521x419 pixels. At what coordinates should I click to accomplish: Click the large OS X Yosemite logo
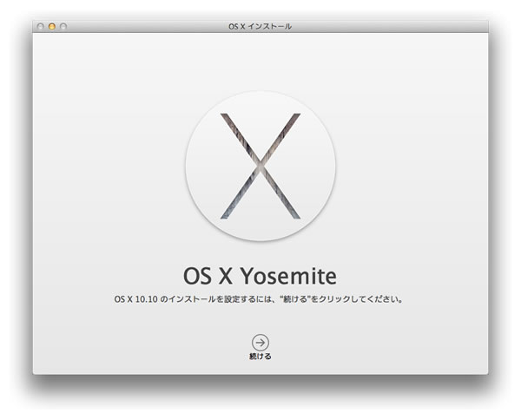coord(260,166)
